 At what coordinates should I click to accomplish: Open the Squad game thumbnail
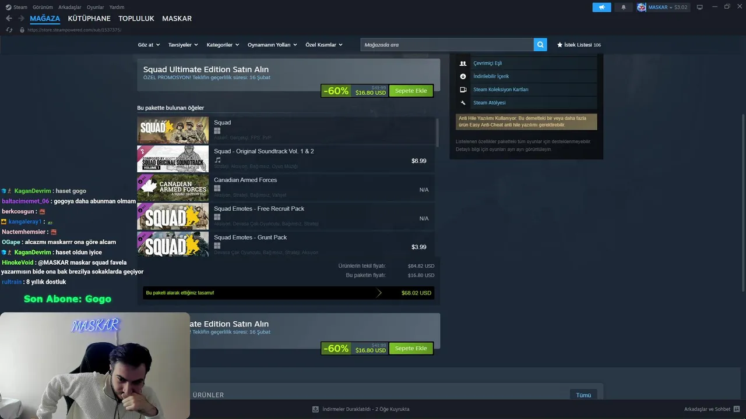(173, 130)
